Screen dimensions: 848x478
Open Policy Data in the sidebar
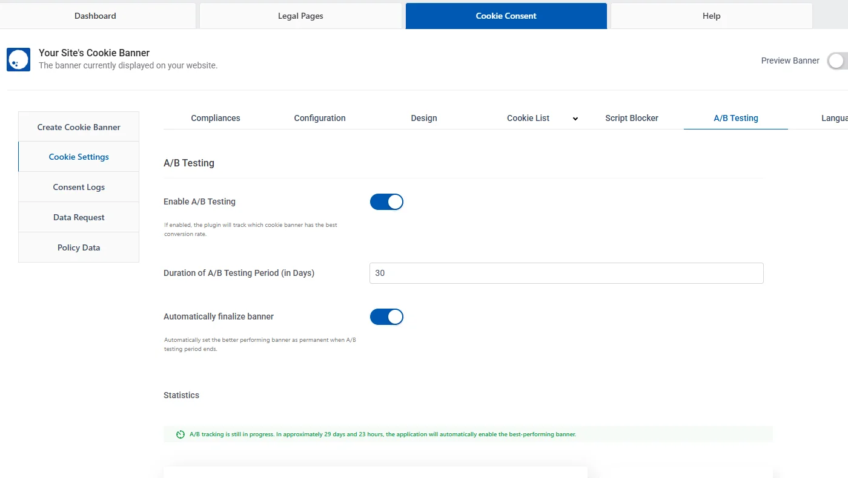[x=79, y=247]
